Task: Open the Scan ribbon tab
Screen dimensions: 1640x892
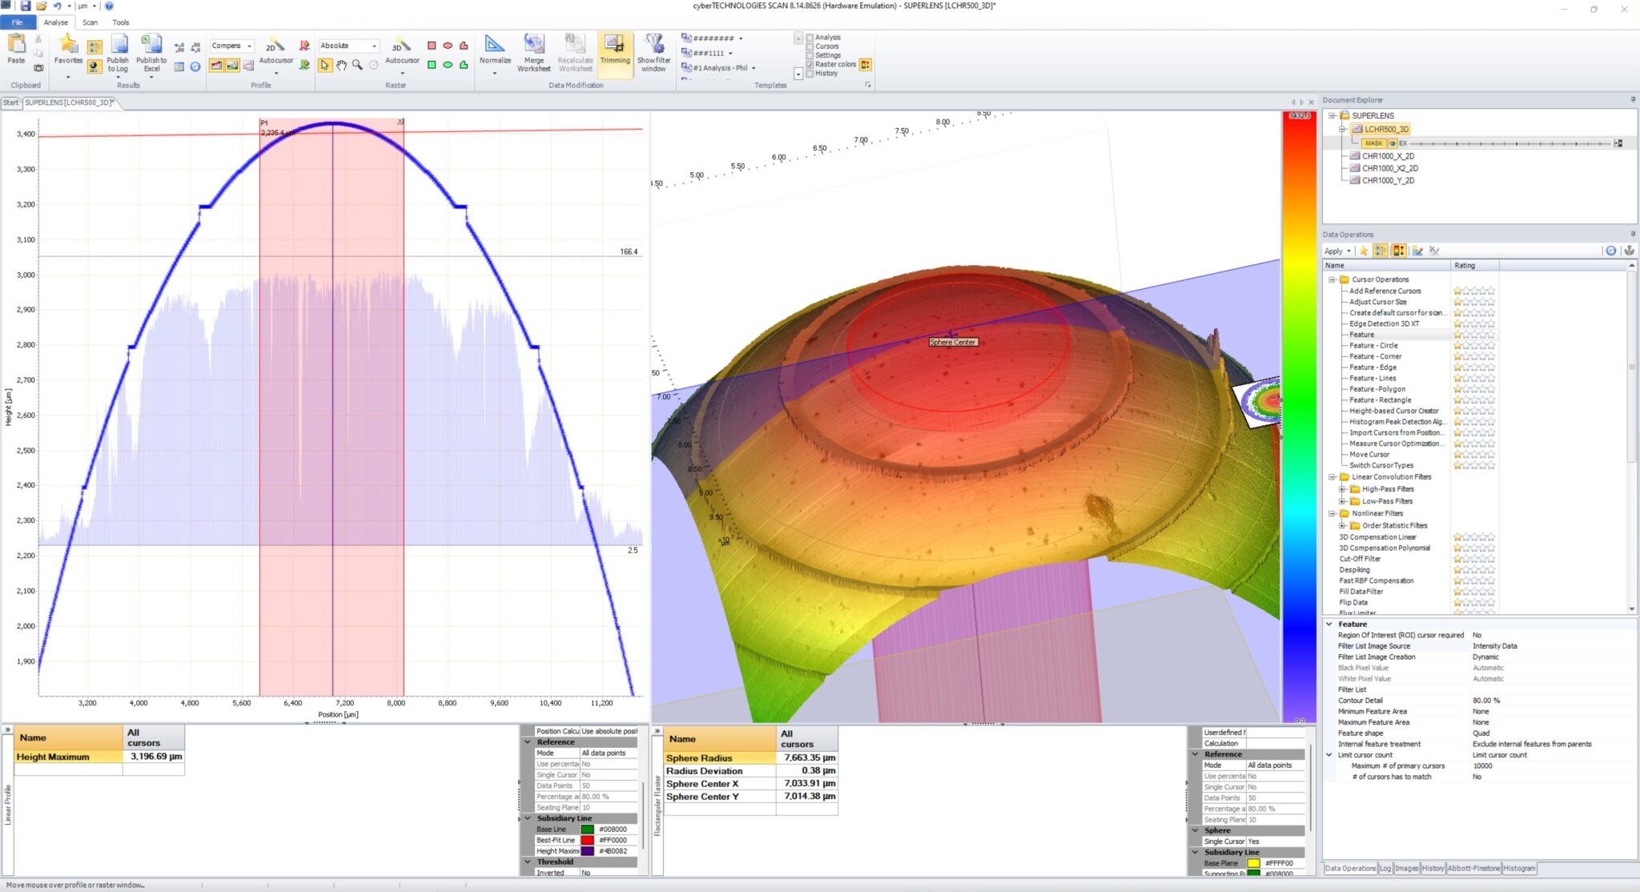Action: pos(90,22)
